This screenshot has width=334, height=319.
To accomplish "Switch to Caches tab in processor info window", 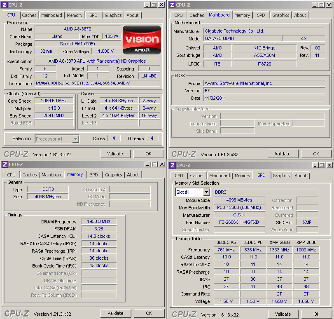I will (29, 15).
